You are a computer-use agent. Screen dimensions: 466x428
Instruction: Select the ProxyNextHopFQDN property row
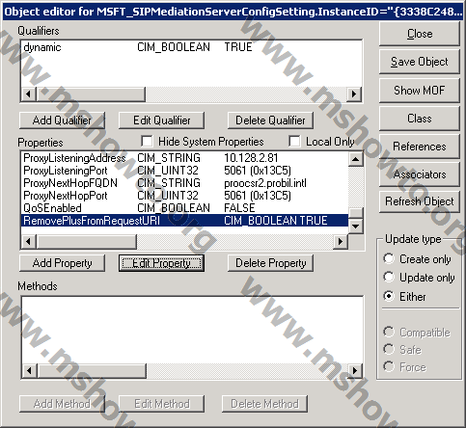pos(184,183)
